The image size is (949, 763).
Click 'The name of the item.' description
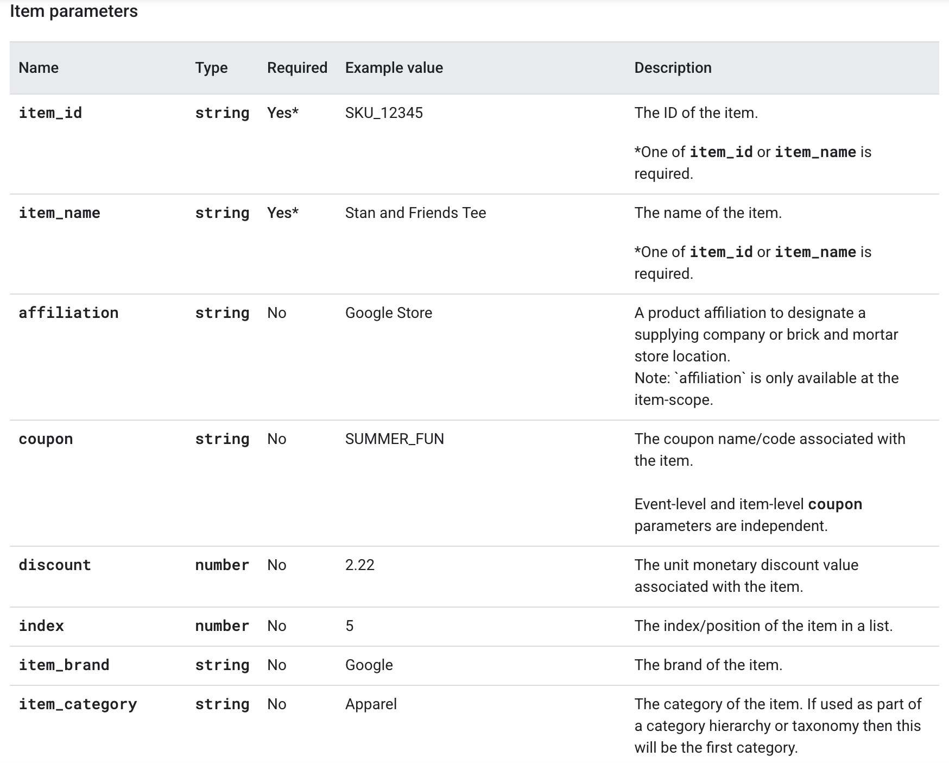click(x=708, y=212)
